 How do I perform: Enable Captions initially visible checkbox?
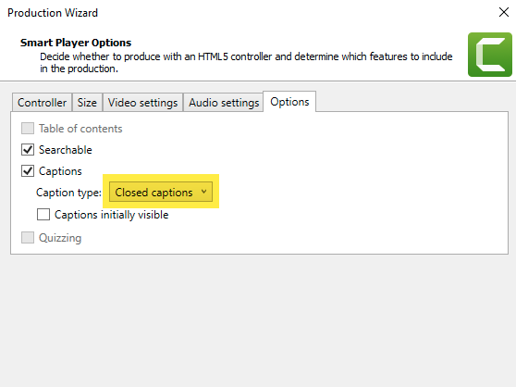click(43, 214)
